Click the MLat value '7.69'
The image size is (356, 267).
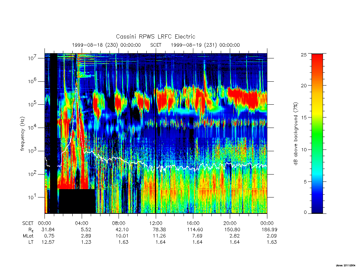click(x=197, y=236)
